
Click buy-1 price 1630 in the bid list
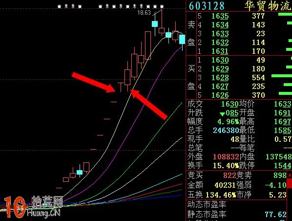tap(220, 60)
